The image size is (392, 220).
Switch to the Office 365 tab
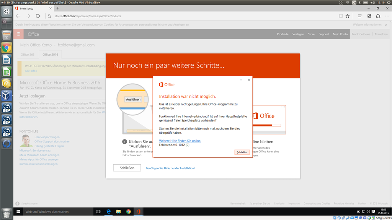28,55
